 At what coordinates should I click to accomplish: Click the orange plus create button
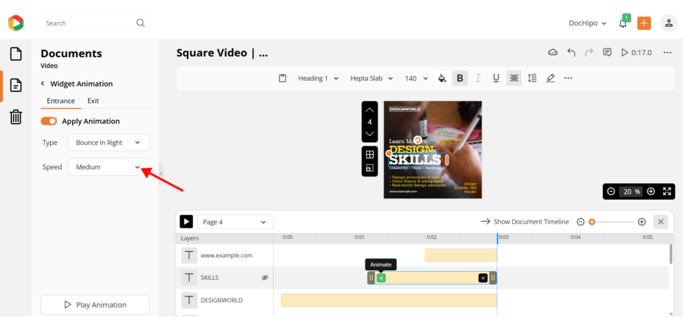click(x=644, y=23)
